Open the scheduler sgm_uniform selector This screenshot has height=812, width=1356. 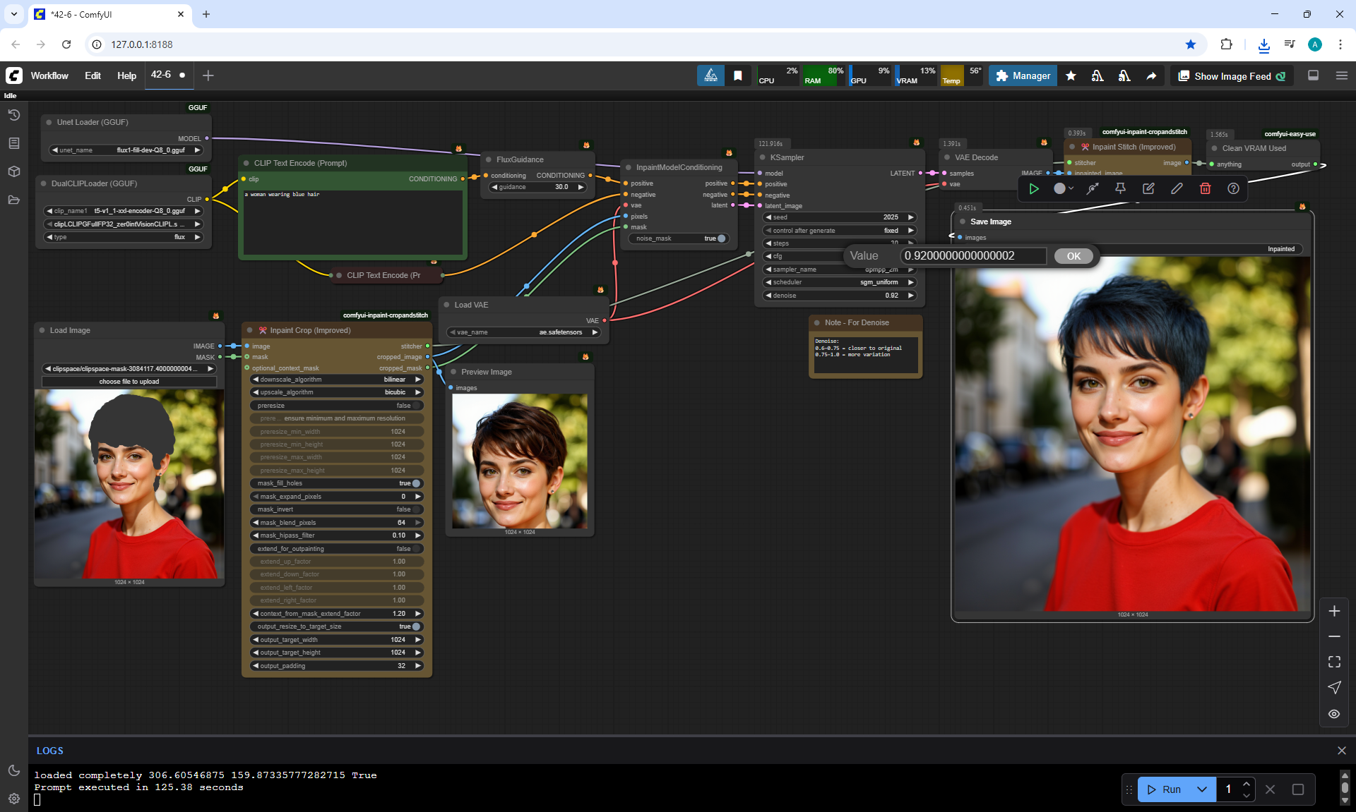[x=840, y=282]
